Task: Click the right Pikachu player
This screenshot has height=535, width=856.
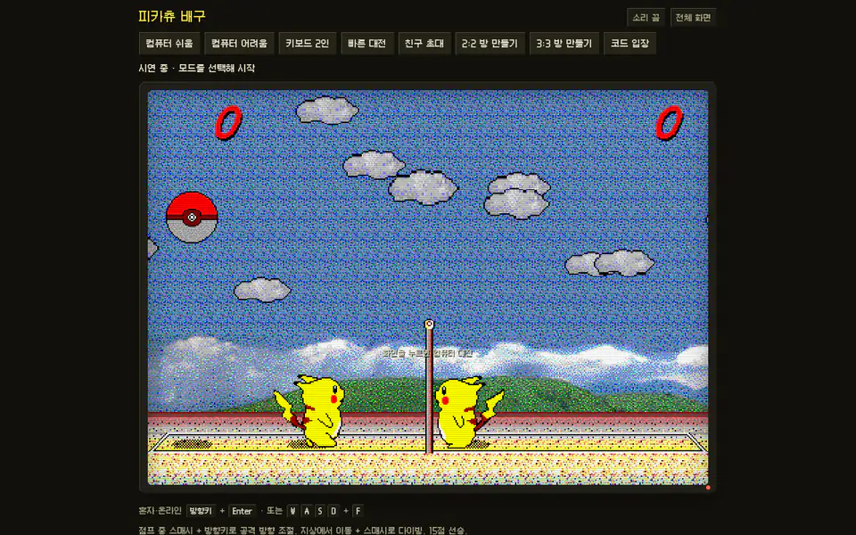Action: click(x=469, y=412)
